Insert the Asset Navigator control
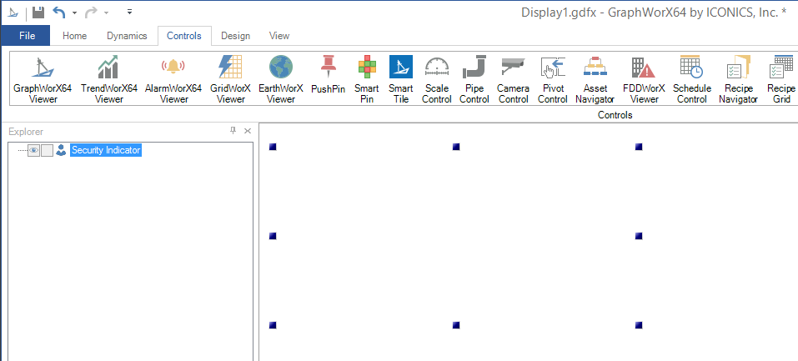This screenshot has width=798, height=361. [x=595, y=80]
